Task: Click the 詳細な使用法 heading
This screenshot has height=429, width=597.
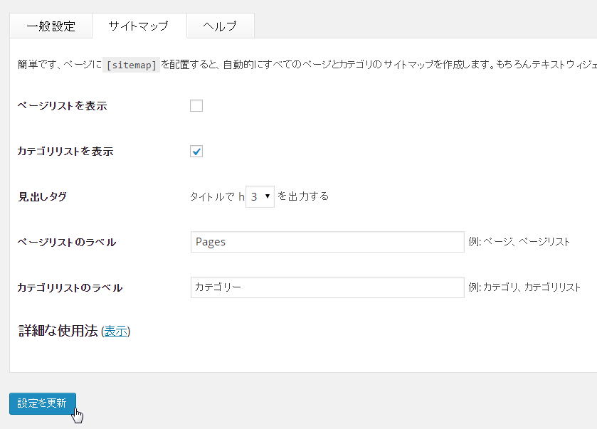Action: coord(58,331)
